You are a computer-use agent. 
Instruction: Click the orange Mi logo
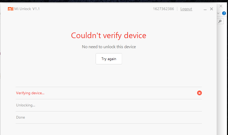coord(10,9)
